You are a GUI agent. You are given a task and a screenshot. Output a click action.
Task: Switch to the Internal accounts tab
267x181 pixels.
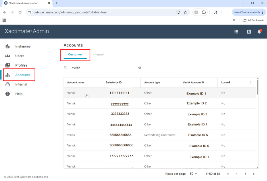(98, 55)
